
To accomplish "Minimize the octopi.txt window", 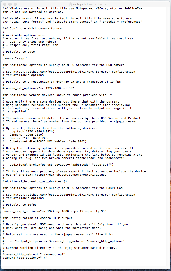I will pyautogui.click(x=10, y=4).
